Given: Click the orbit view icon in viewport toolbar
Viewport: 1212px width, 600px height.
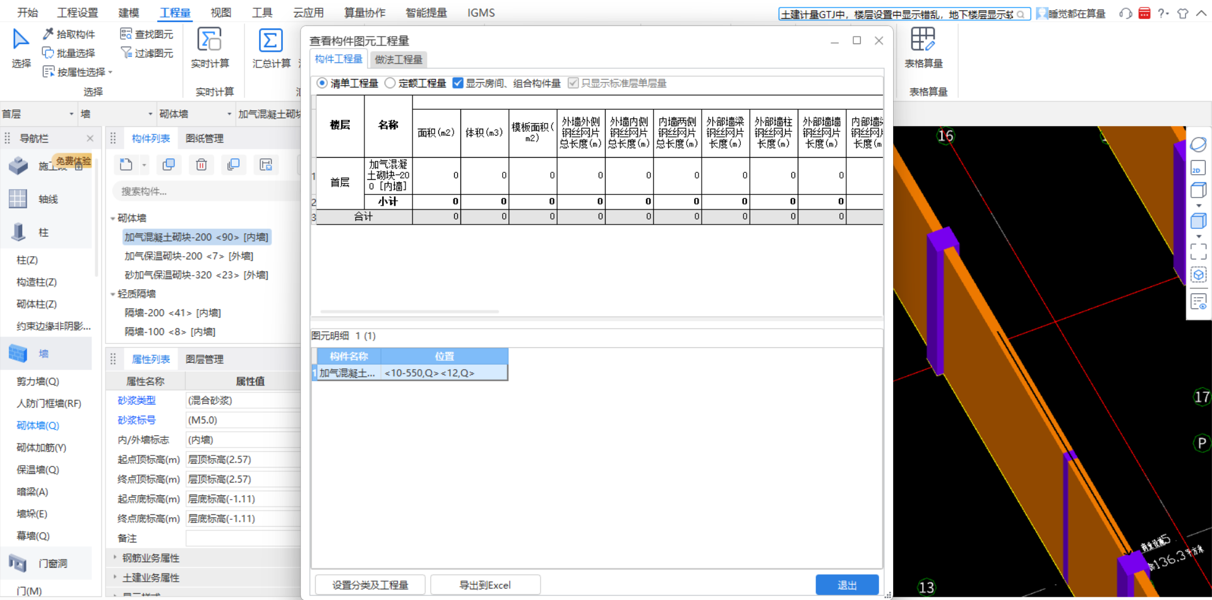Looking at the screenshot, I should (1198, 144).
